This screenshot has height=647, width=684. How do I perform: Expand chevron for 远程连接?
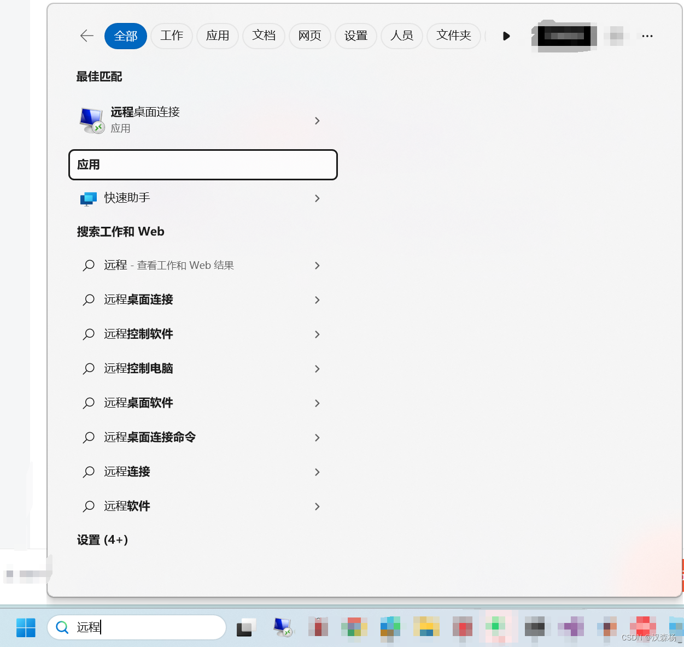pyautogui.click(x=317, y=472)
